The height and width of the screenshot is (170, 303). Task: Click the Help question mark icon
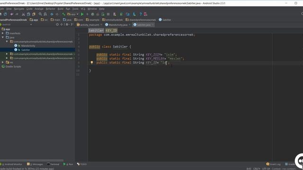coord(141,14)
